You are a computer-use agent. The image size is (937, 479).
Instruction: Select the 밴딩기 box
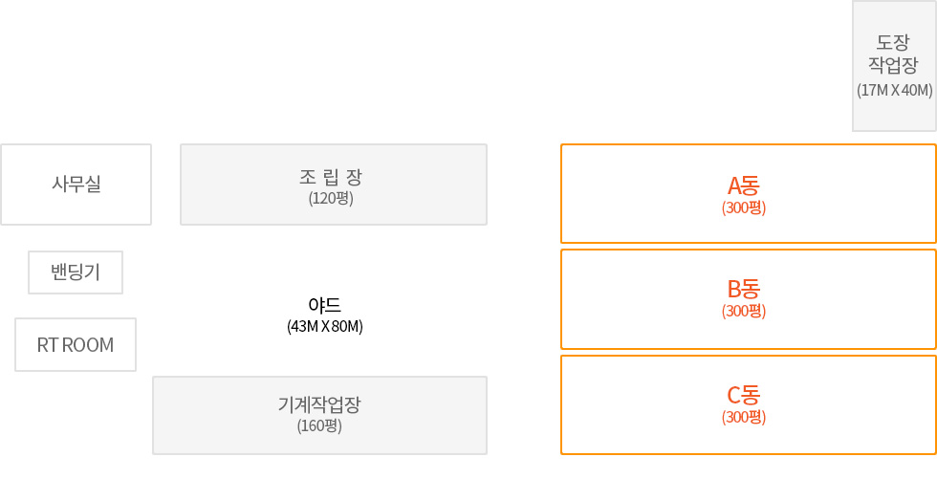coord(76,272)
